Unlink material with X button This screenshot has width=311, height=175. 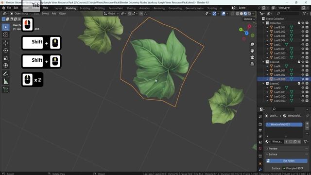pyautogui.click(x=299, y=141)
